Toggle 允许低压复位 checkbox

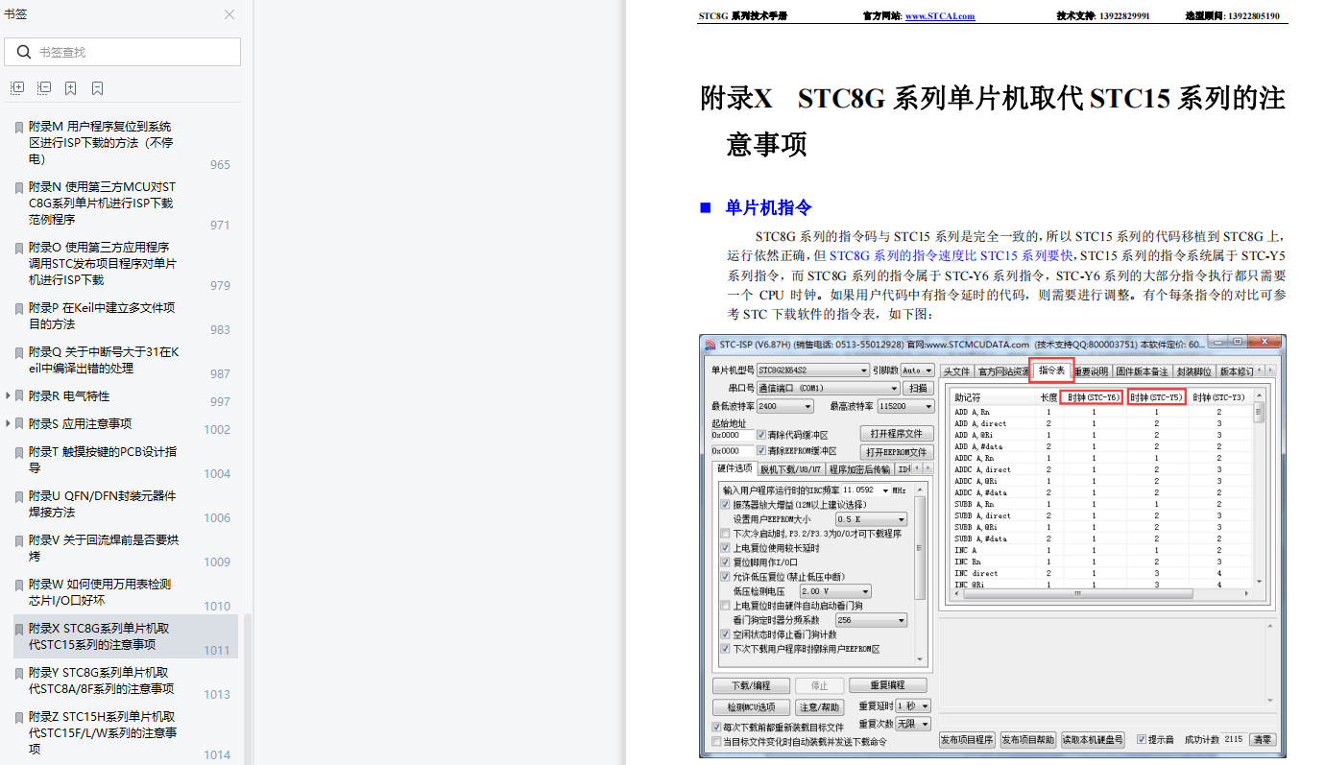[x=725, y=577]
